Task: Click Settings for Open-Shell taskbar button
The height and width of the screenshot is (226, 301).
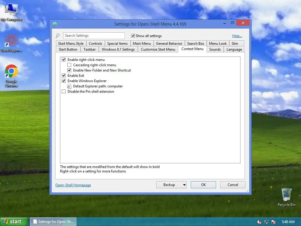Action: click(x=53, y=222)
